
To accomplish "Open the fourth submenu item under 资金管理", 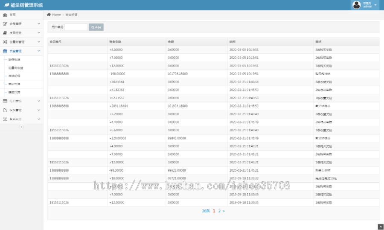I will pos(14,84).
